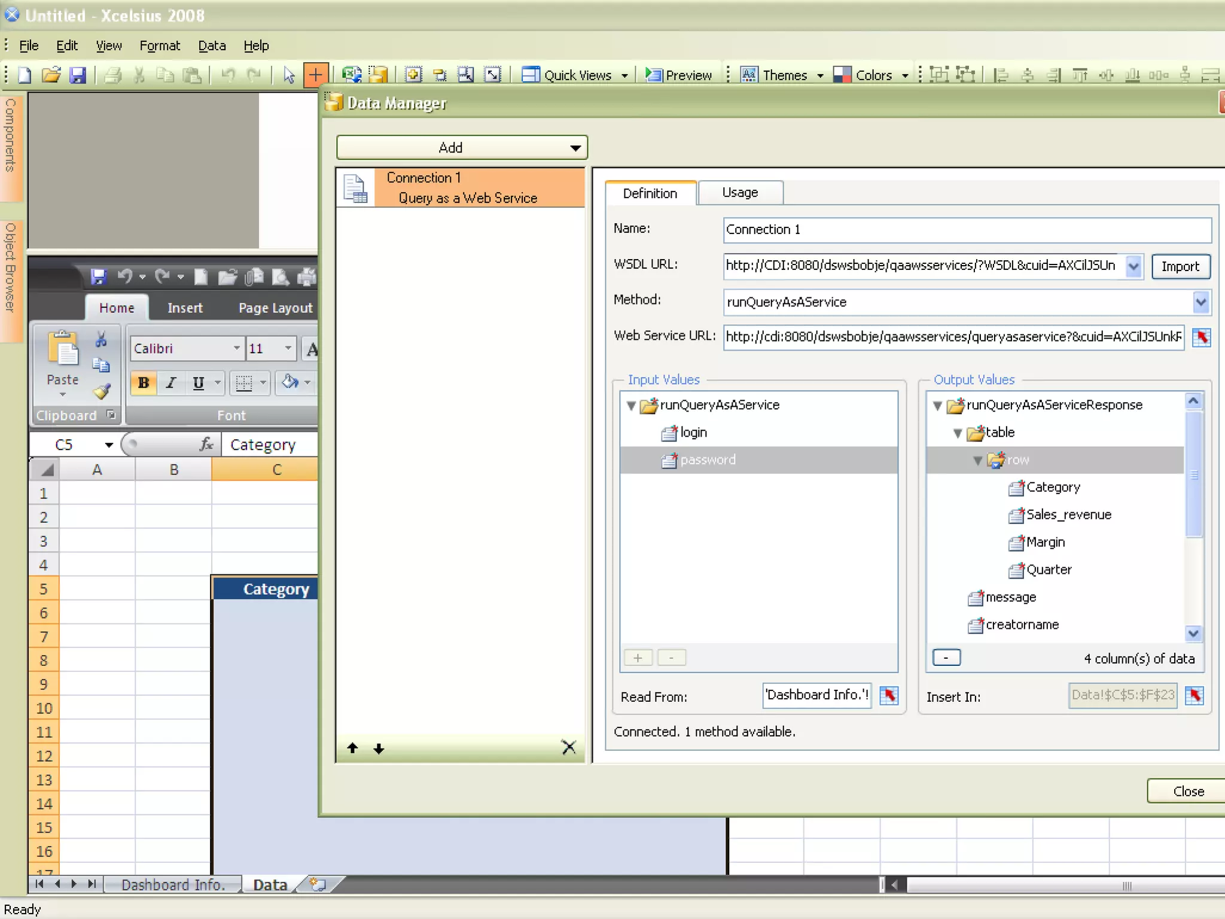Image resolution: width=1225 pixels, height=919 pixels.
Task: Move connection down with the down arrow
Action: [379, 748]
